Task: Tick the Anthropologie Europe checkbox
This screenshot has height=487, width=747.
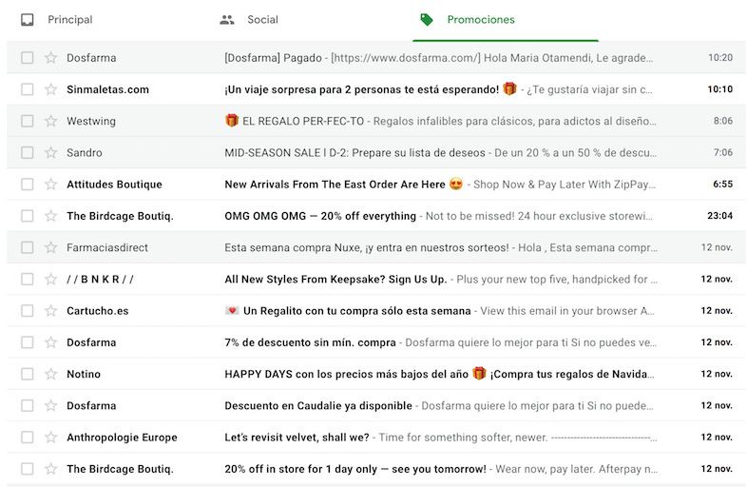Action: pos(28,437)
